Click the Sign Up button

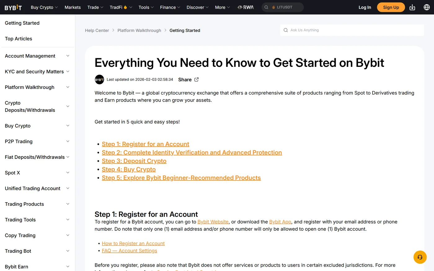tap(391, 7)
